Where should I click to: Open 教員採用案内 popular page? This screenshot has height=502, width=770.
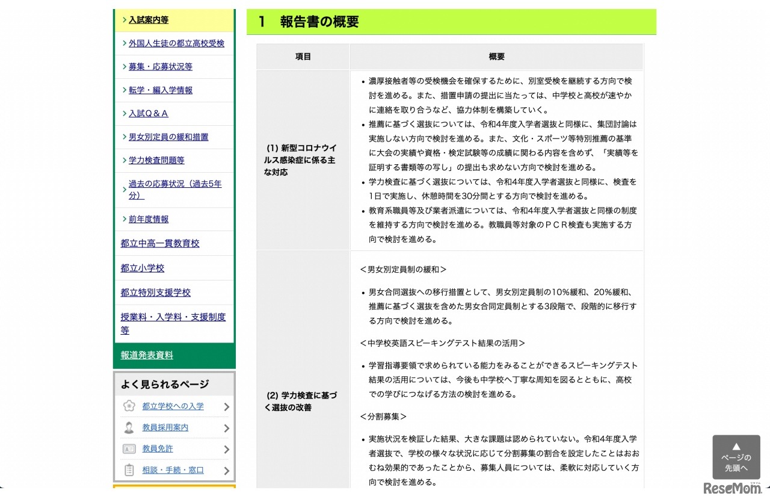[x=165, y=427]
